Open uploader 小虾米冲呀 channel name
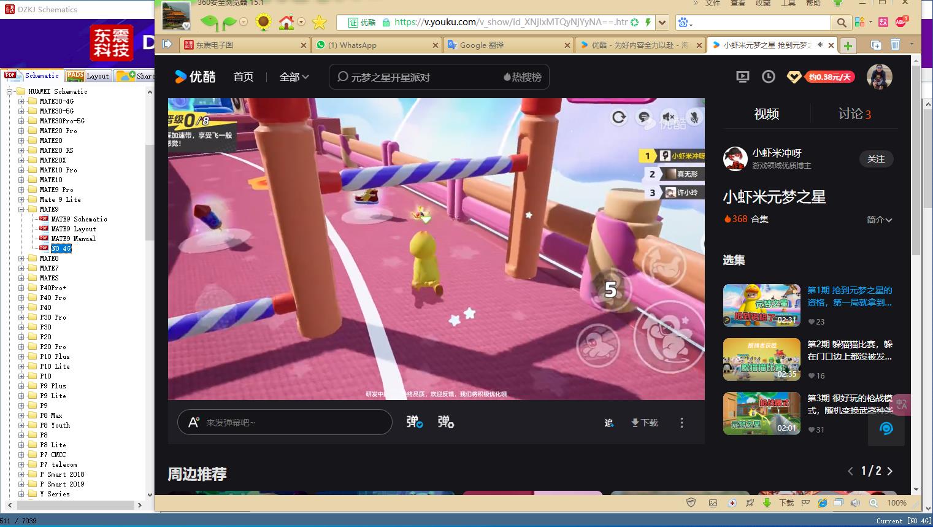 [x=777, y=153]
